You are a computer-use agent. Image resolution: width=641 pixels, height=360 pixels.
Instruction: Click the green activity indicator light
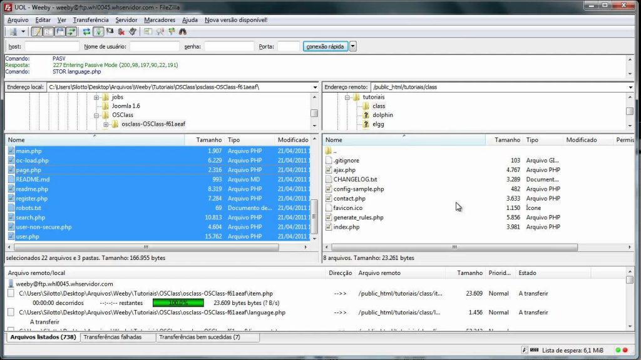coord(618,350)
